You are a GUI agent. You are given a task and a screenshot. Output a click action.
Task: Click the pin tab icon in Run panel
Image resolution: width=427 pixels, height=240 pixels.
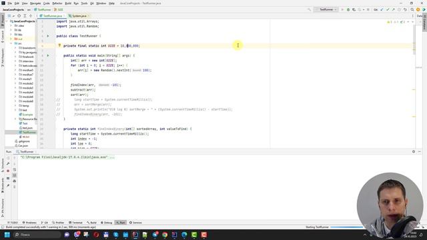pyautogui.click(x=8, y=185)
